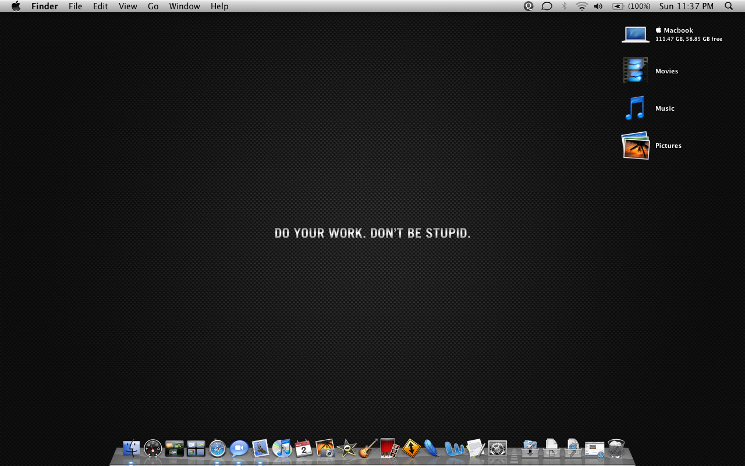Click the Bluetooth menu bar icon
The image size is (745, 466).
click(564, 6)
